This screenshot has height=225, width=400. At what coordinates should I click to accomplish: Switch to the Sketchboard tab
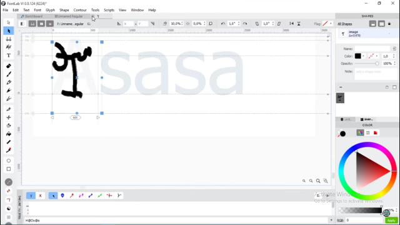pyautogui.click(x=32, y=16)
